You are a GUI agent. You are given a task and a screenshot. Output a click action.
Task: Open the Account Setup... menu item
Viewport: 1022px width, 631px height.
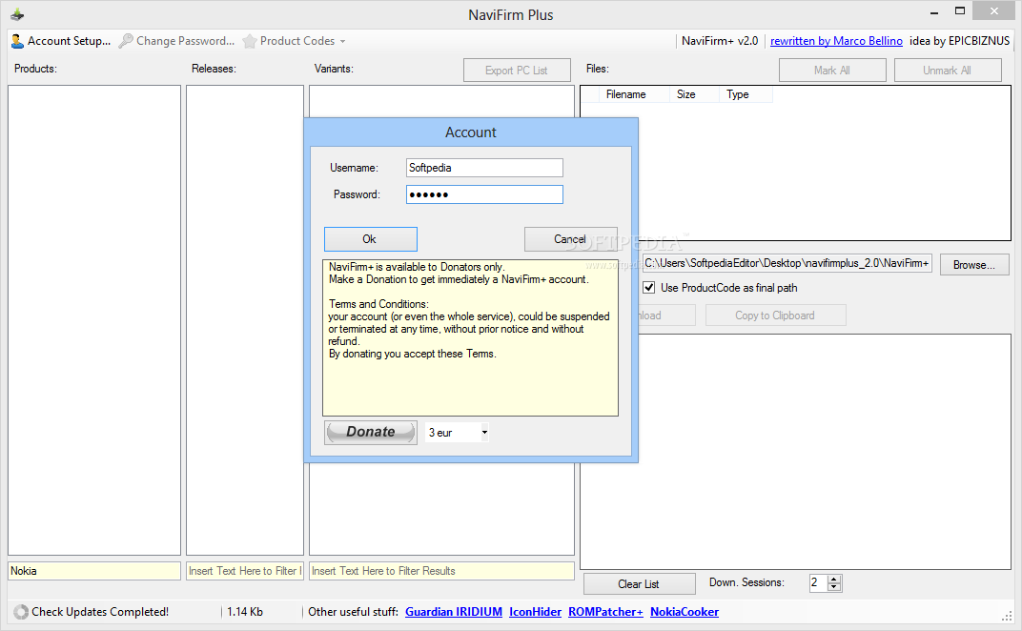point(61,41)
